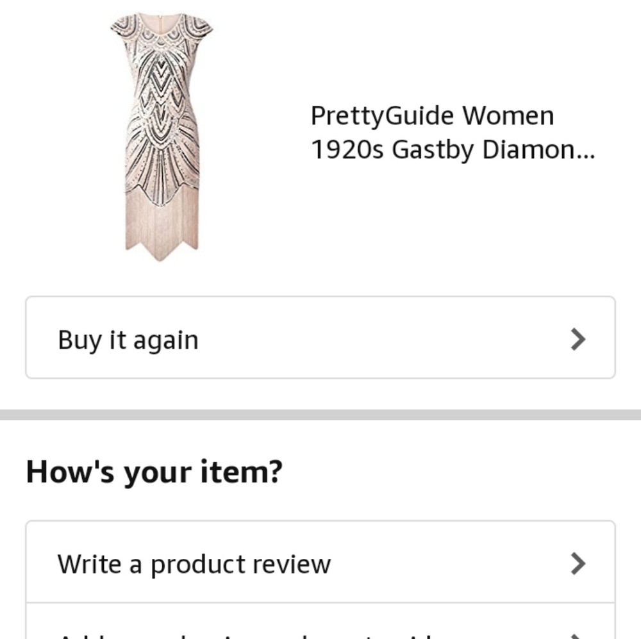Image resolution: width=641 pixels, height=639 pixels.
Task: Click the chevron next to Buy it again
Action: [x=576, y=338]
